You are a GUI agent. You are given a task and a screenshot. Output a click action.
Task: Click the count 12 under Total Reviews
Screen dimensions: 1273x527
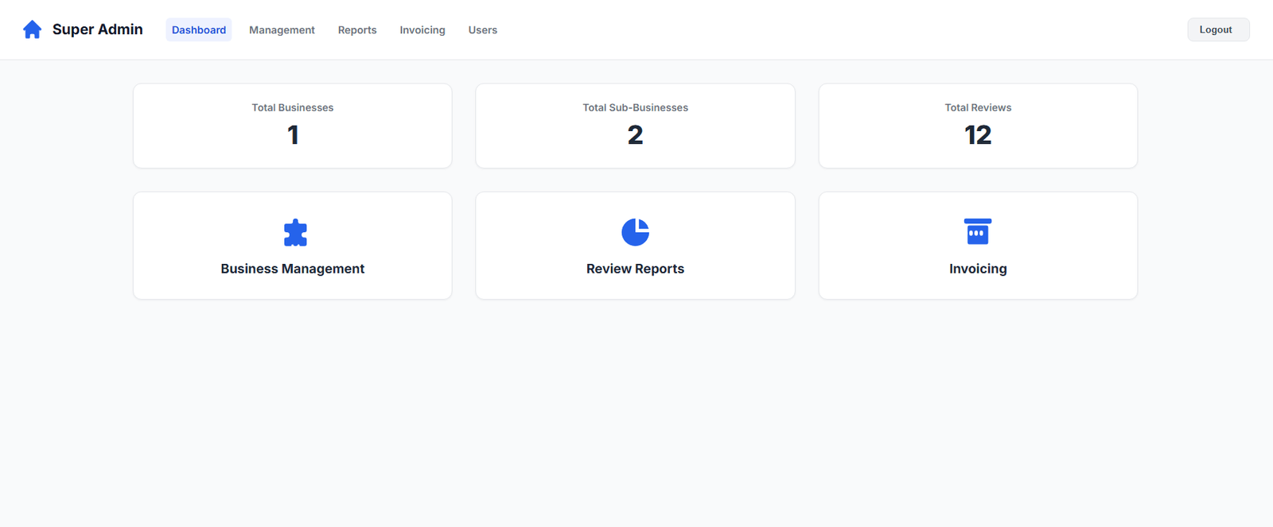click(978, 135)
